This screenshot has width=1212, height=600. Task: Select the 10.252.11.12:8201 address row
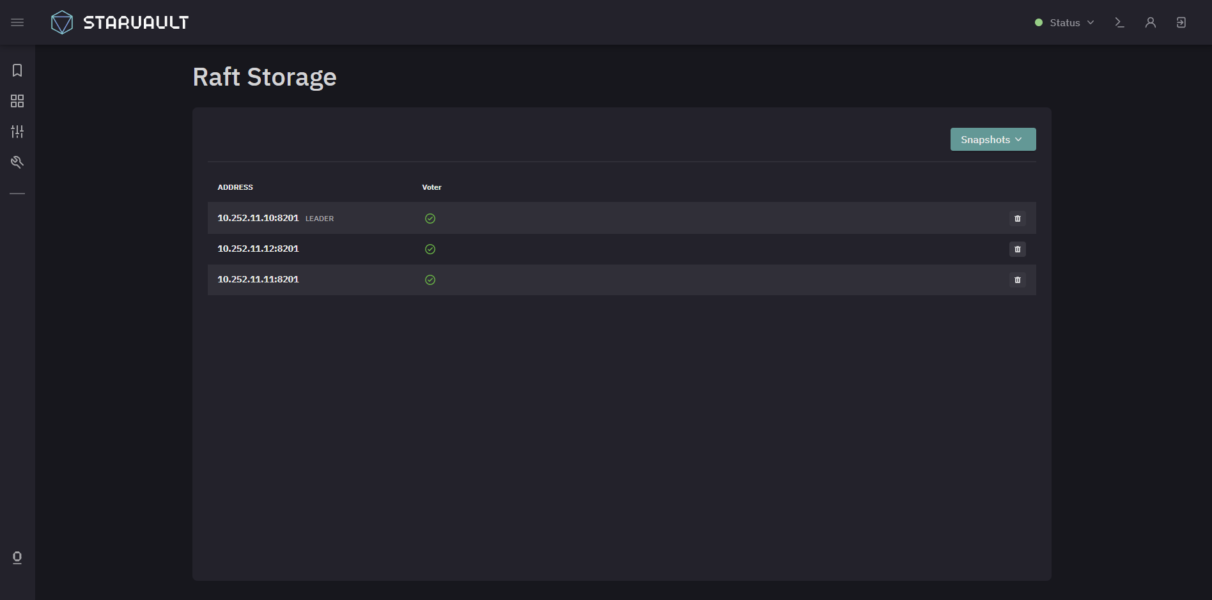pyautogui.click(x=621, y=249)
